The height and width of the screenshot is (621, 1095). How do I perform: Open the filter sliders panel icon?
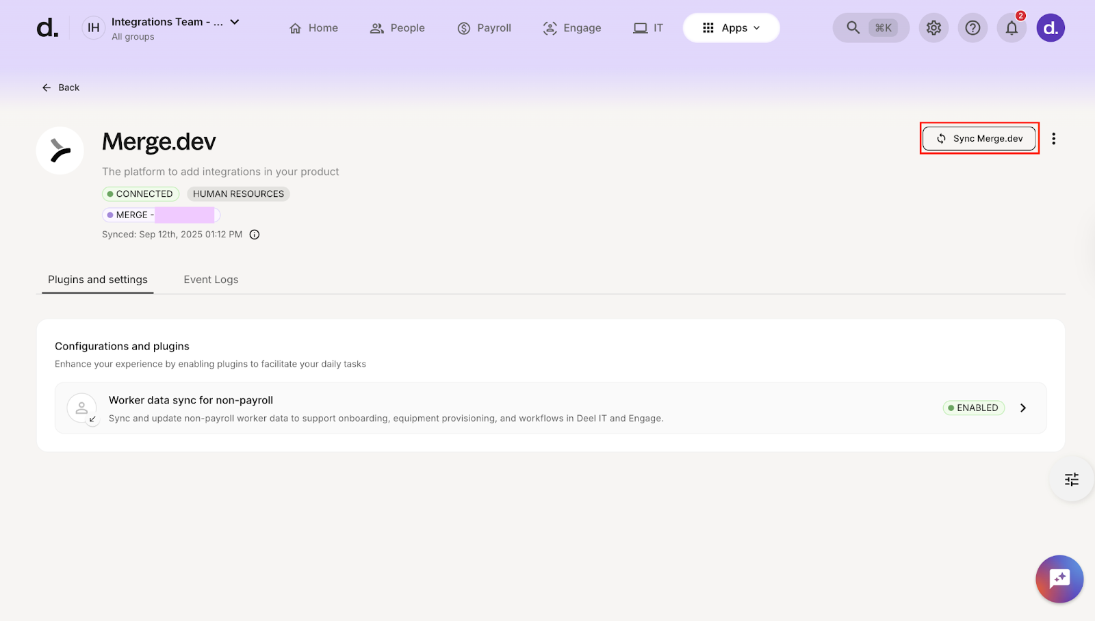[x=1072, y=479]
